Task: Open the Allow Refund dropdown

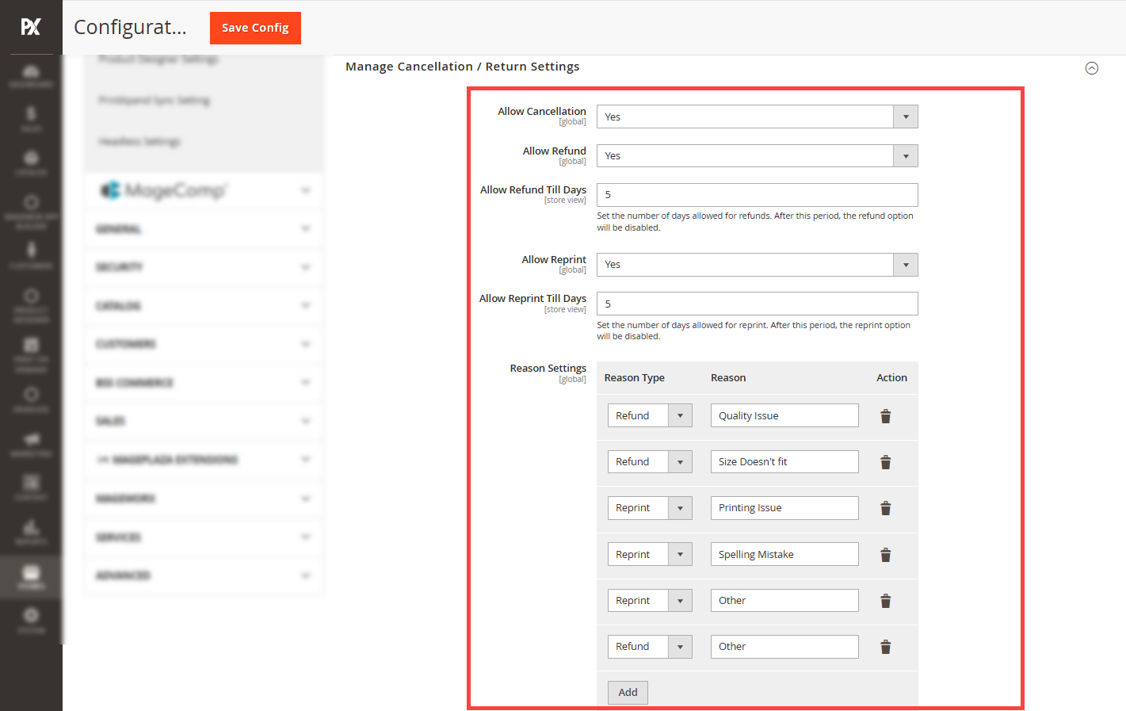Action: coord(757,155)
